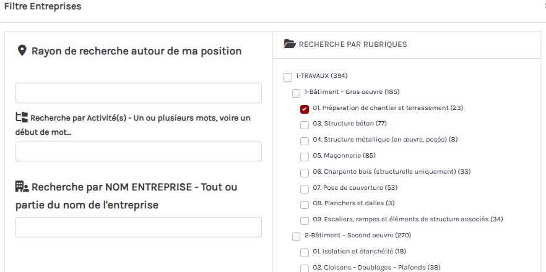The image size is (546, 272).
Task: Tick 01. Isolation et étanchéité
Action: [x=305, y=252]
